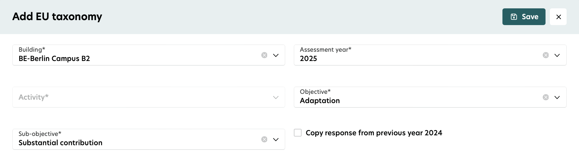Clear the Objective field selection
The image size is (579, 161).
coord(546,97)
